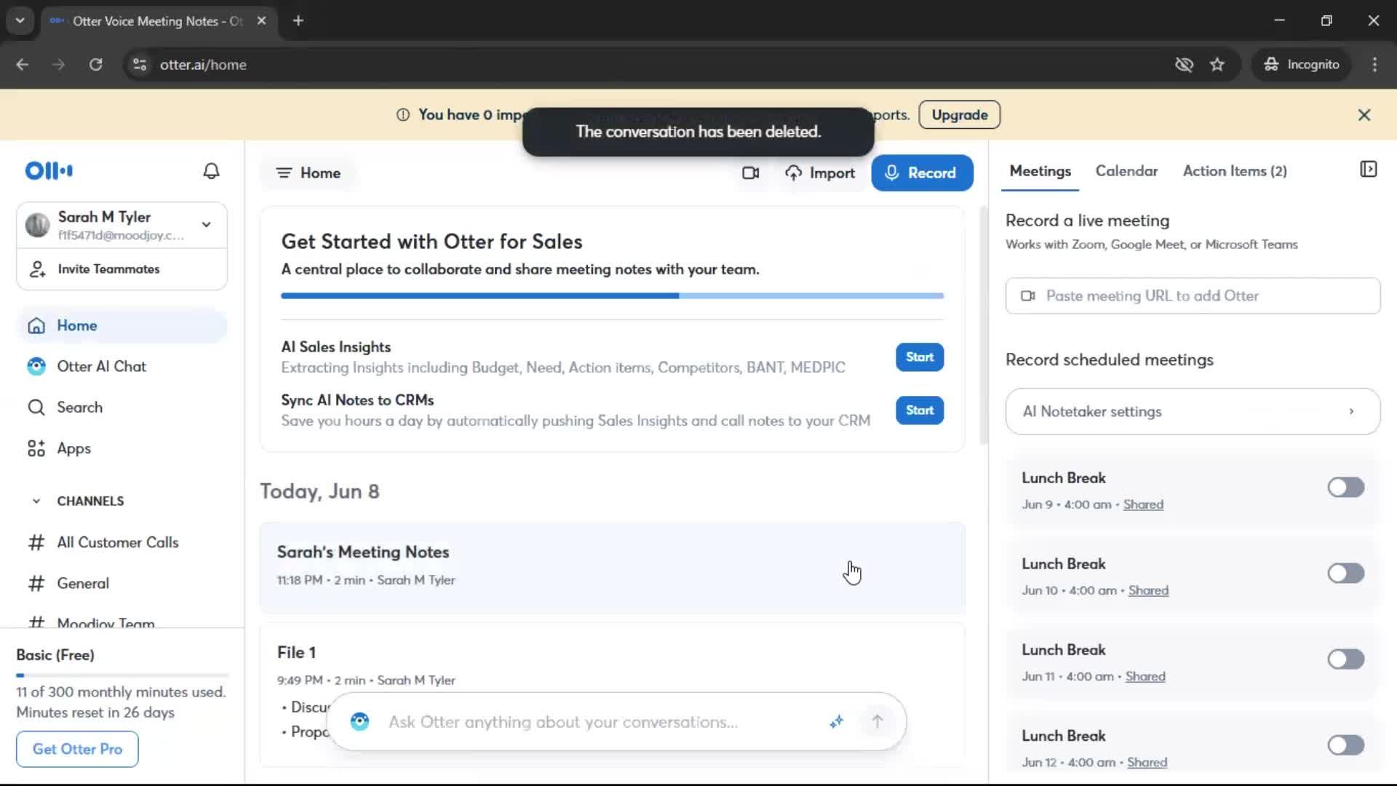This screenshot has width=1397, height=786.
Task: Open a new browser tab
Action: tap(298, 21)
